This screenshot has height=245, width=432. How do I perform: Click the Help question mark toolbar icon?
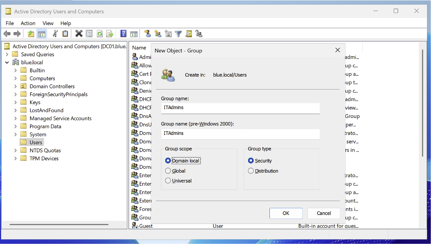click(x=123, y=34)
